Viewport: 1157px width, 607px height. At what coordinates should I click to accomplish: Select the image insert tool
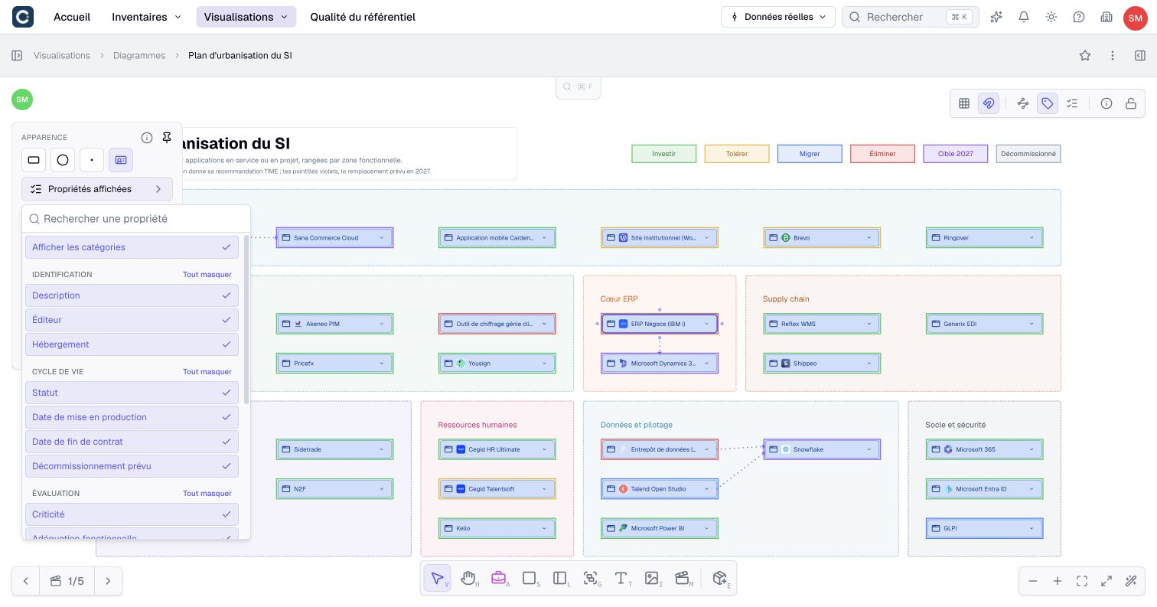pyautogui.click(x=652, y=579)
